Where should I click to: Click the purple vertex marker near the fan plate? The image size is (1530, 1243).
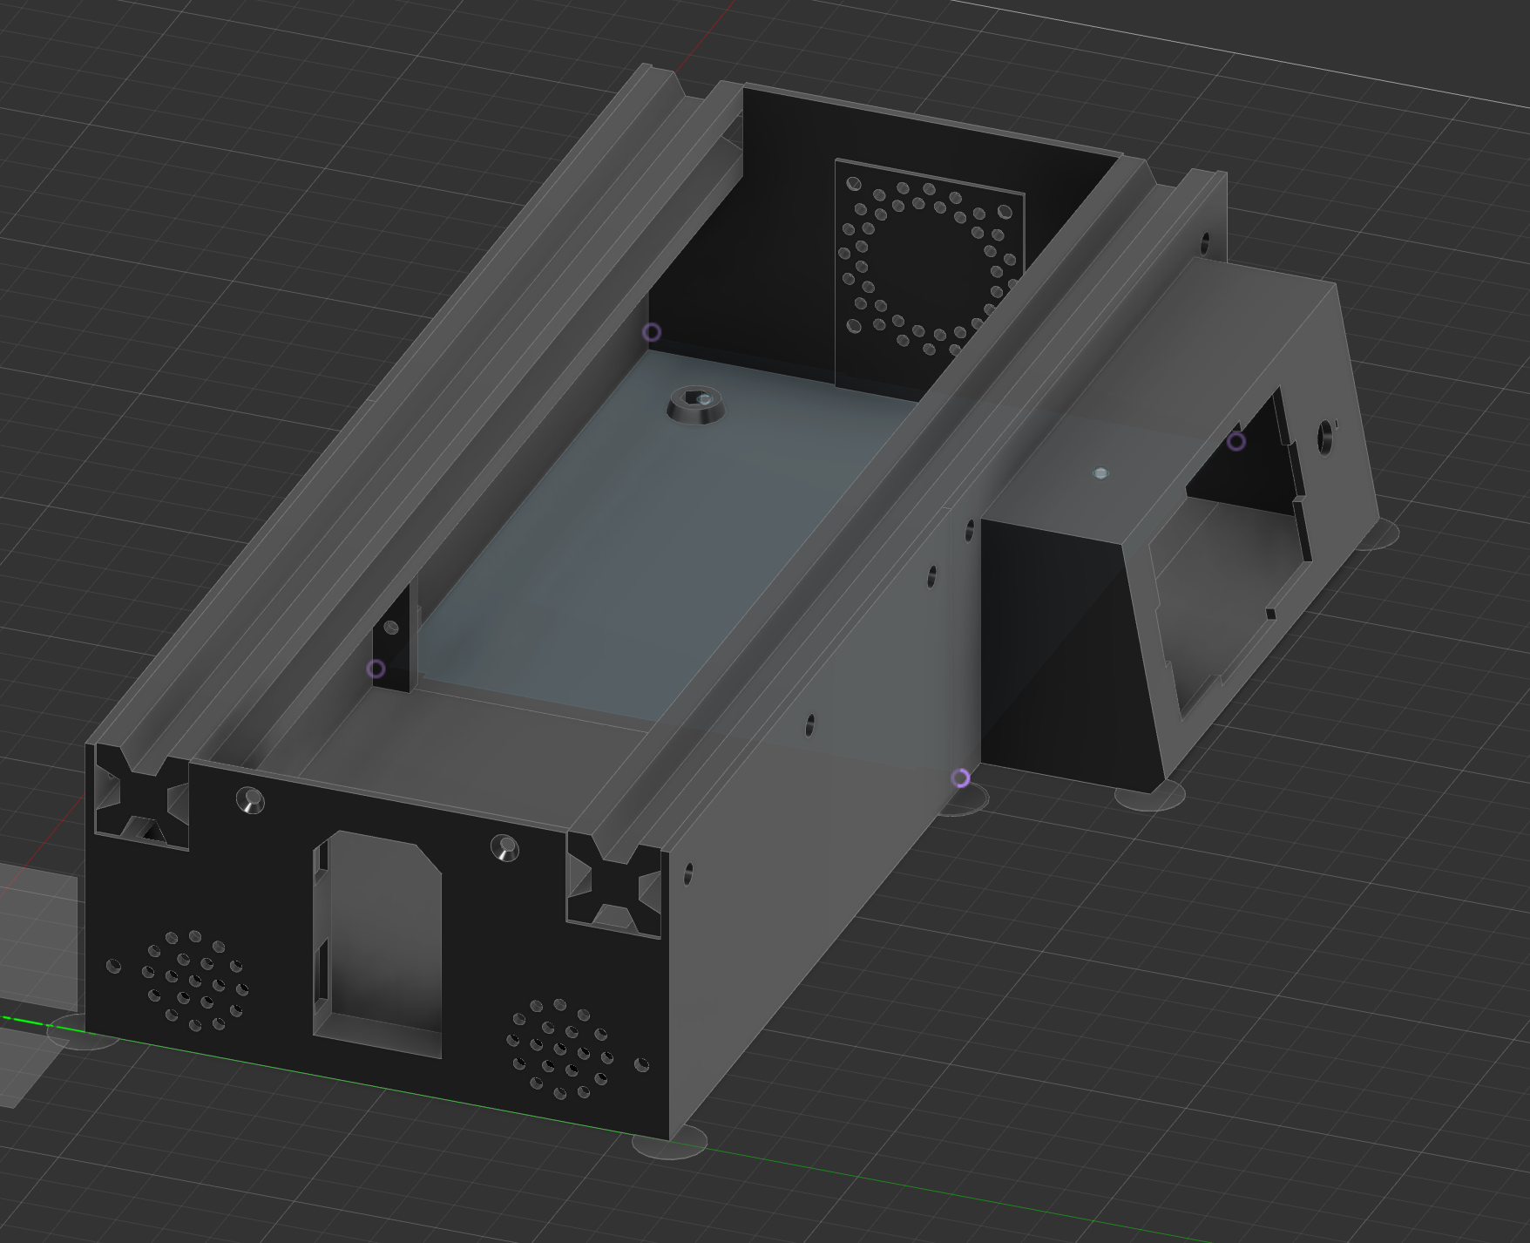[650, 333]
